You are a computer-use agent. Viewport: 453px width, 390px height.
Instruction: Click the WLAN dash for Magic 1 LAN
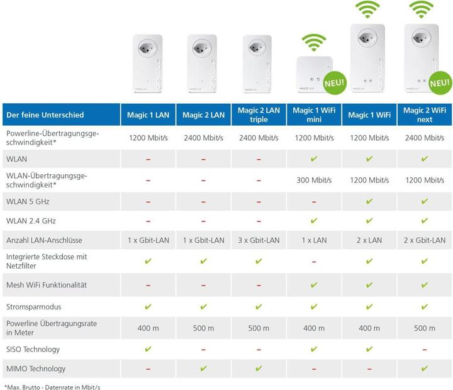pyautogui.click(x=148, y=160)
